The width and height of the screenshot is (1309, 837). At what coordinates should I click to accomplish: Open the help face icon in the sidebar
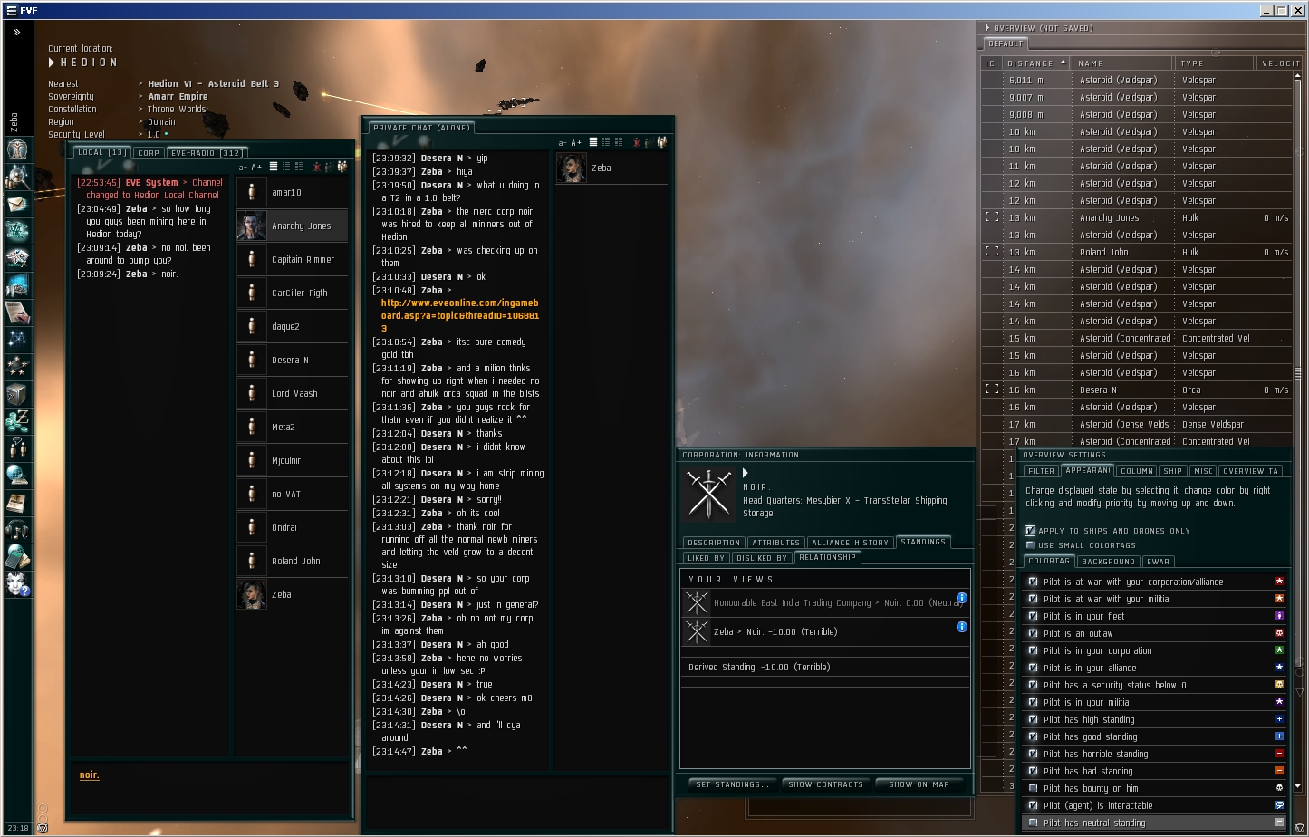click(x=17, y=584)
